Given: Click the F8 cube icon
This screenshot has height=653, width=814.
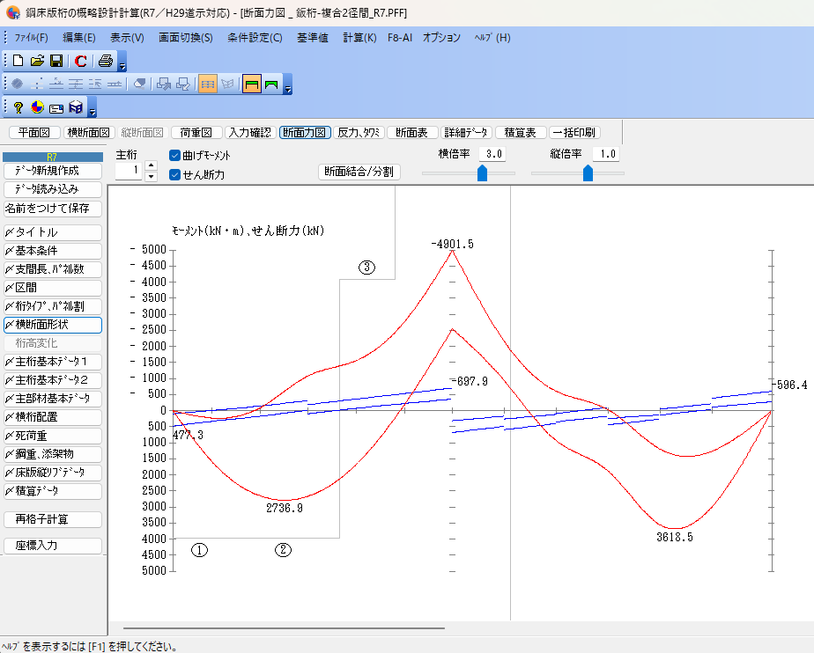Looking at the screenshot, I should (76, 107).
